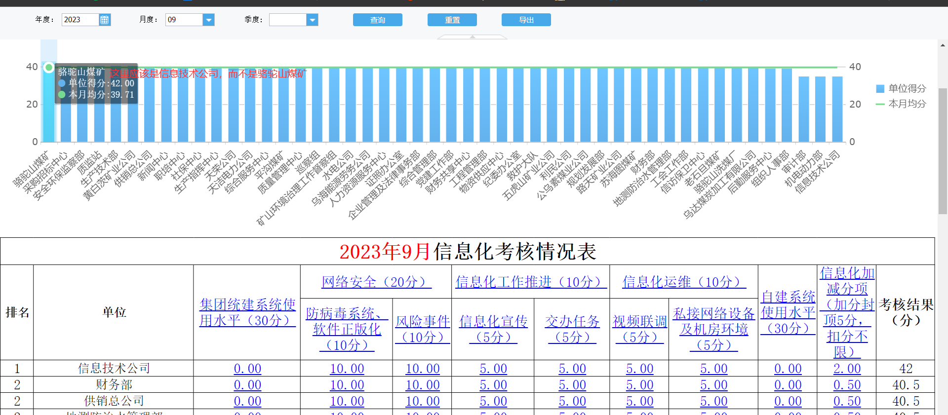The image size is (948, 415).
Task: Click the highlighted 骆驼山煤矿 bar in chart
Action: tap(48, 102)
